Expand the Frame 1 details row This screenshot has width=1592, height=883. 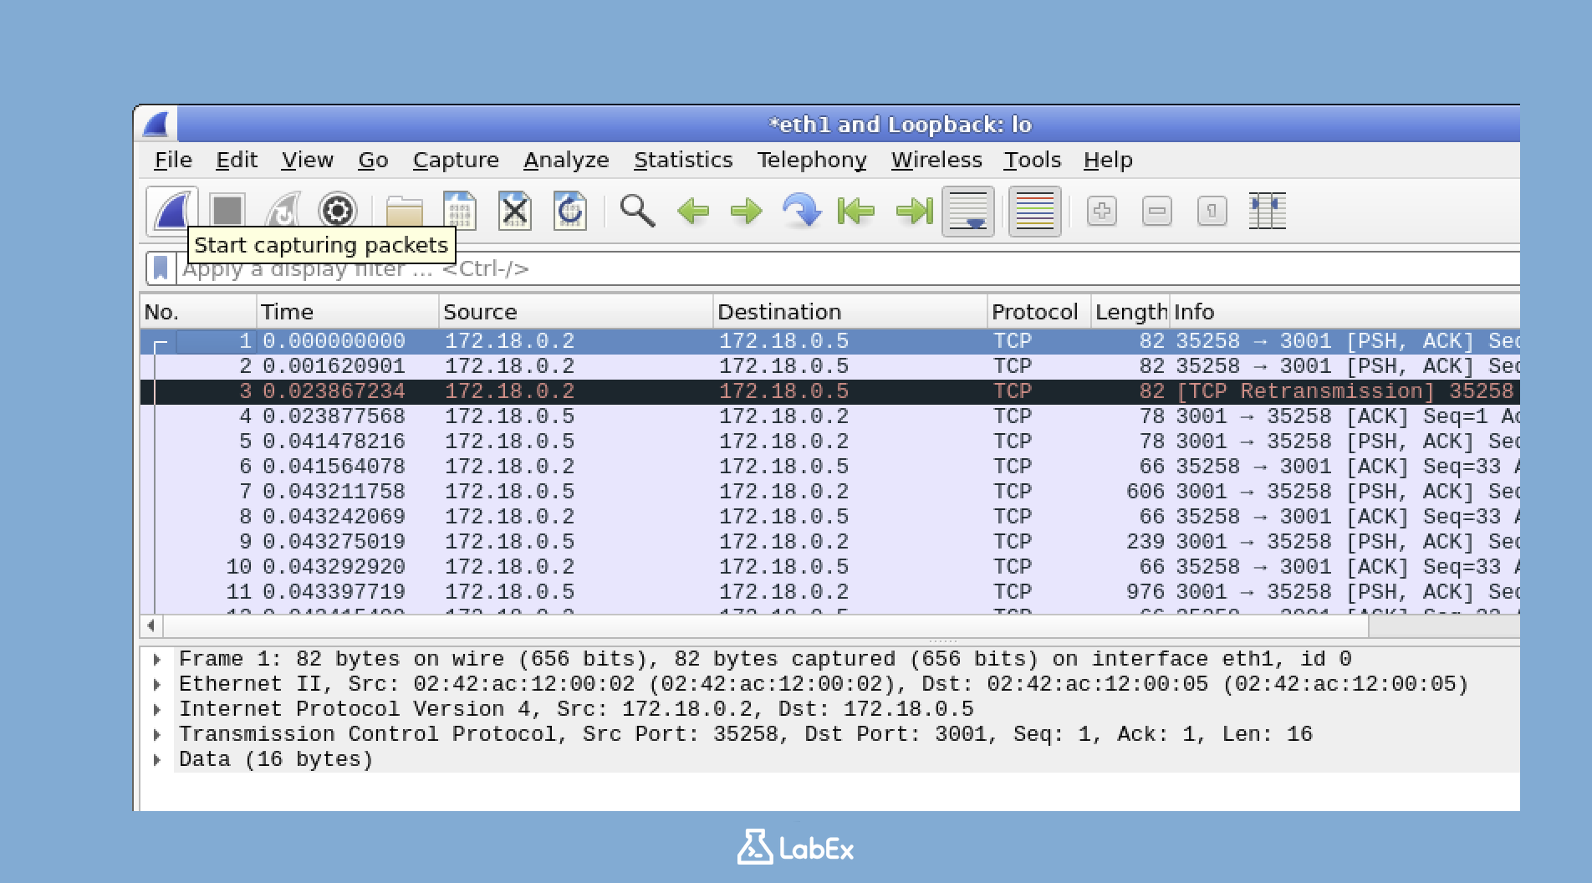pyautogui.click(x=156, y=659)
